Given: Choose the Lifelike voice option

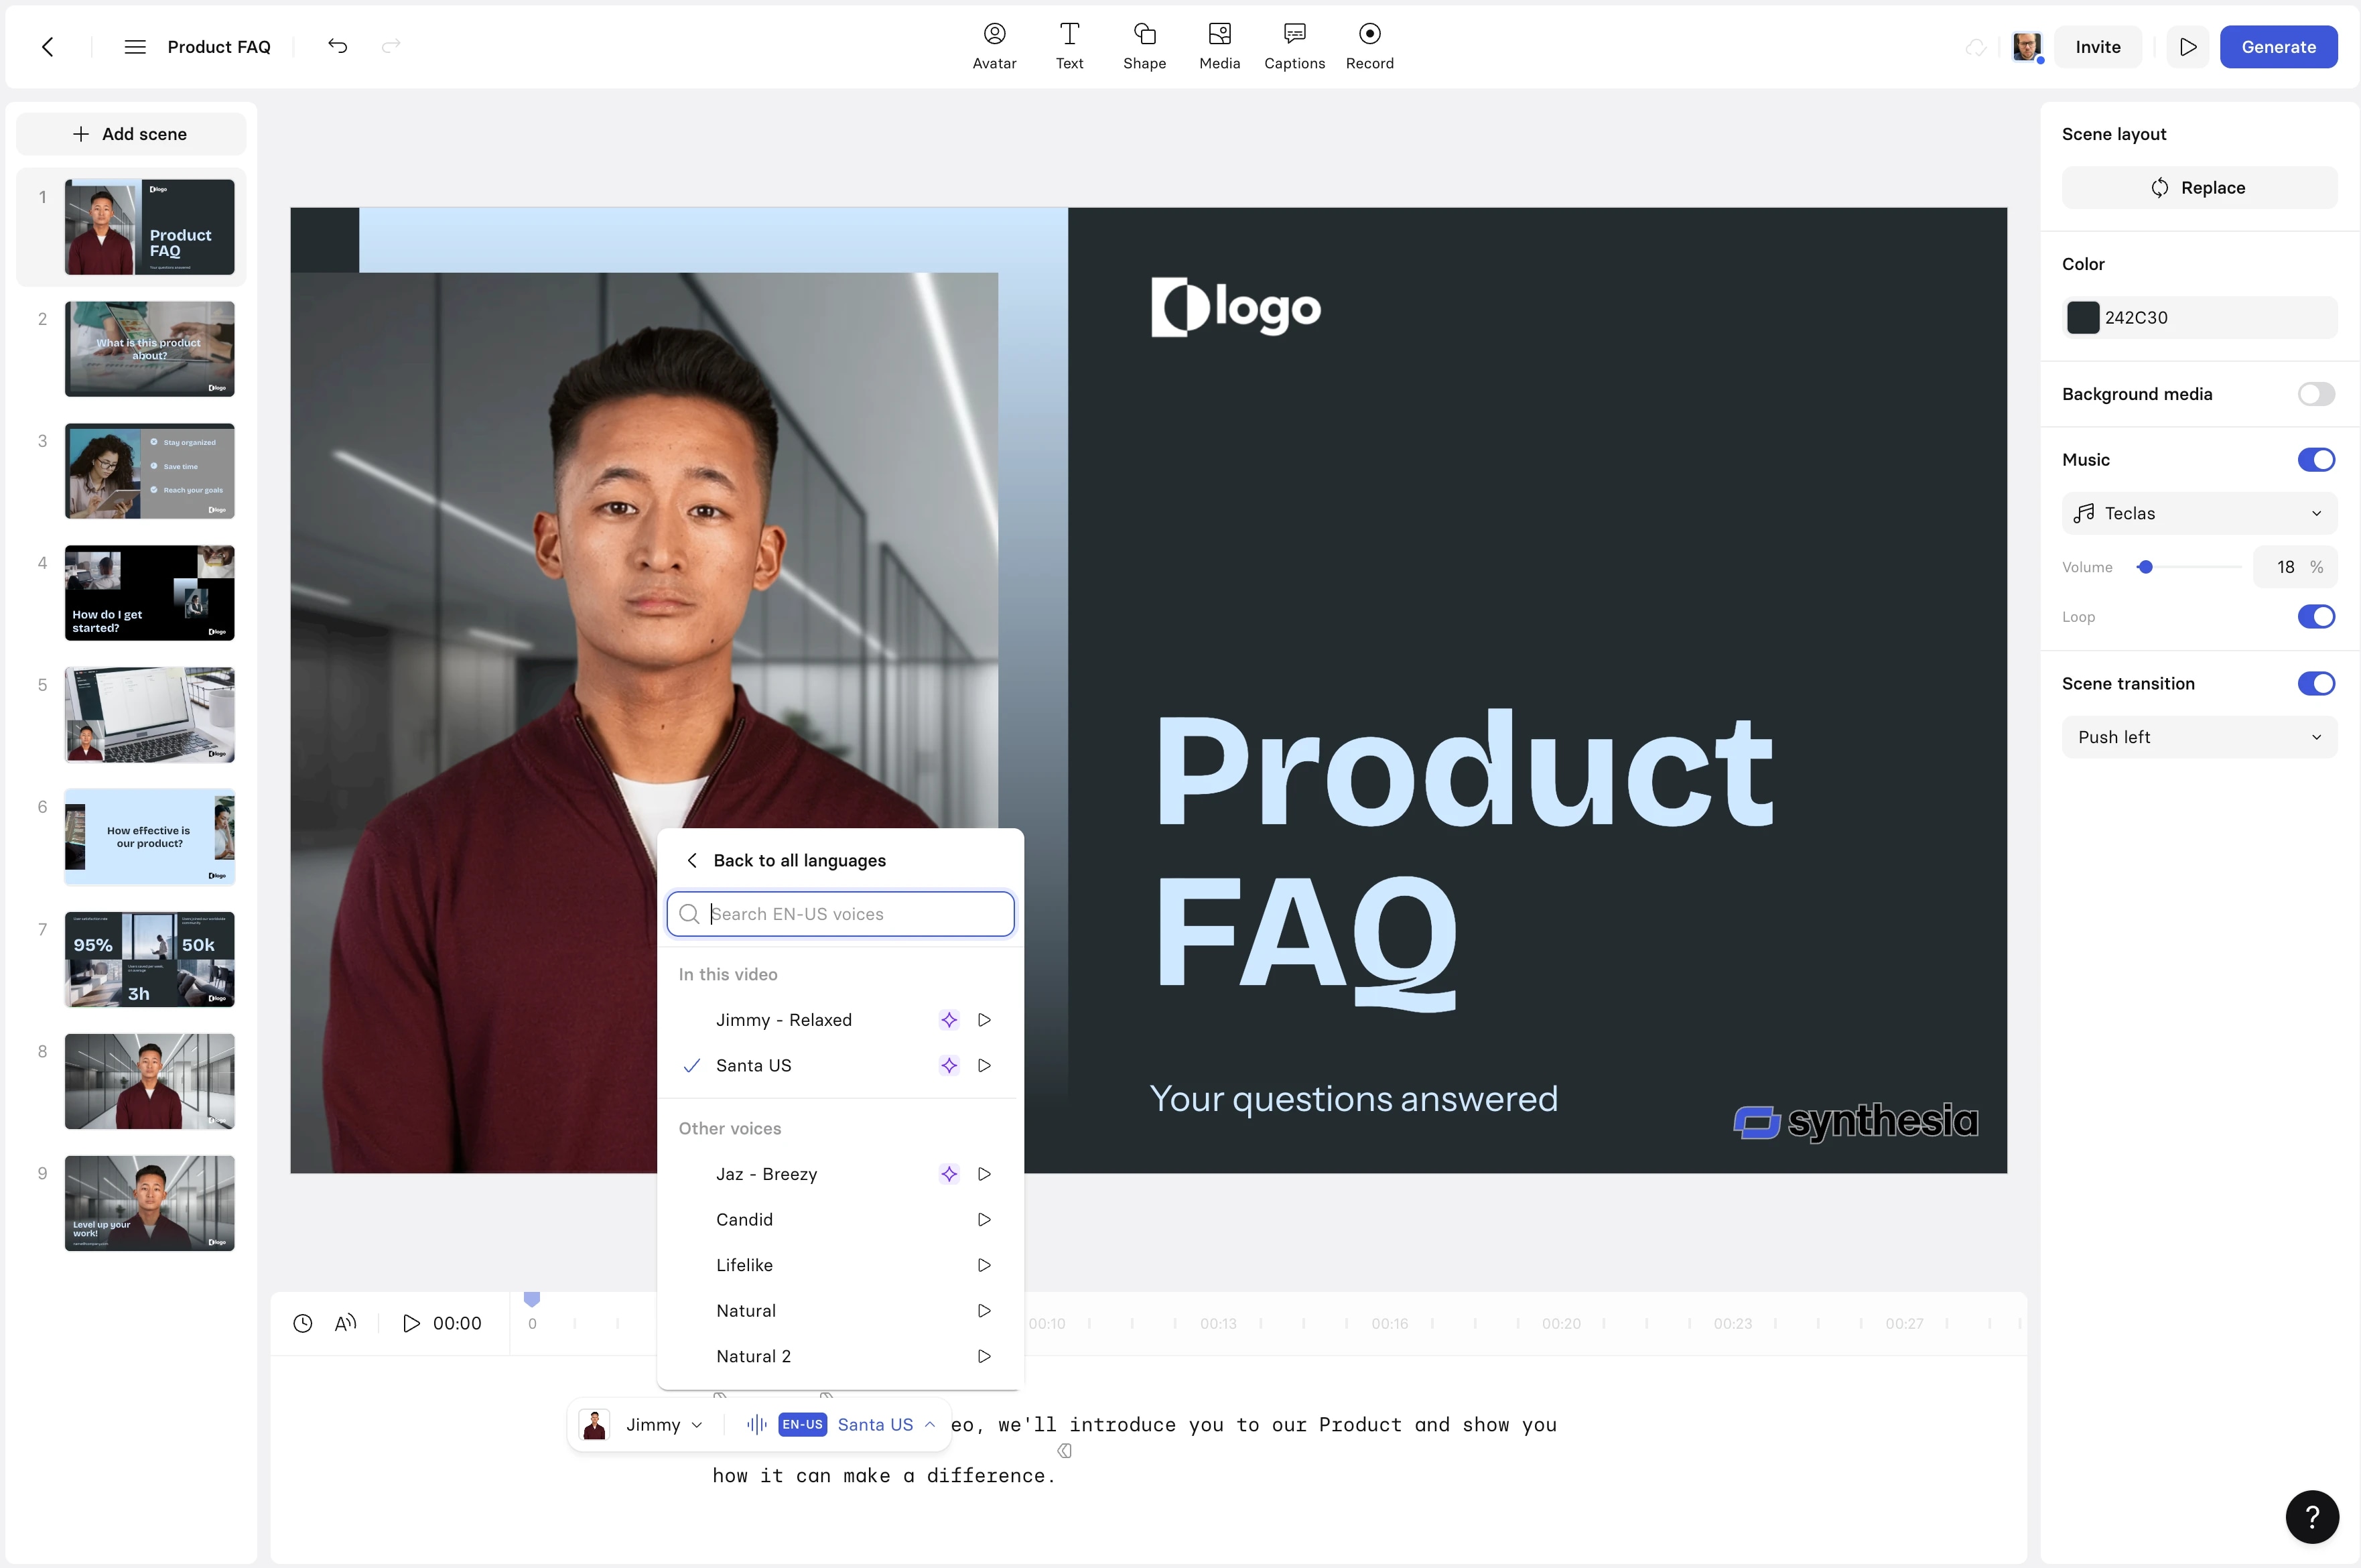Looking at the screenshot, I should click(745, 1265).
